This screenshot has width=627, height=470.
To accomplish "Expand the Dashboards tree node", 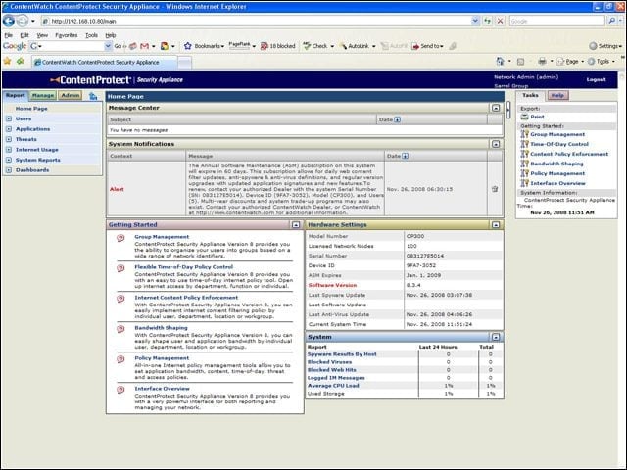I will [9, 169].
